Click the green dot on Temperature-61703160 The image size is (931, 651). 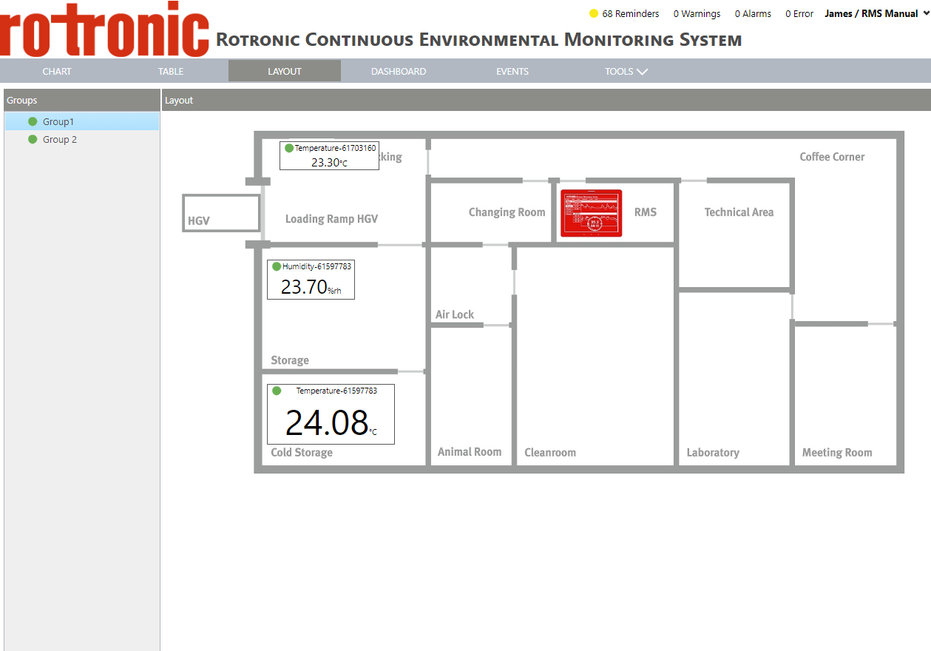pos(289,148)
